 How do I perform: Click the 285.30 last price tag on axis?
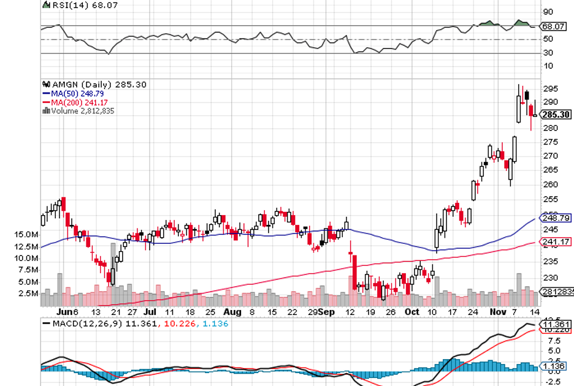[556, 115]
